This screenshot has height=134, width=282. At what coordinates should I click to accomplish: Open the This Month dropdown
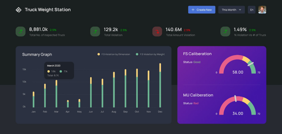tap(231, 10)
